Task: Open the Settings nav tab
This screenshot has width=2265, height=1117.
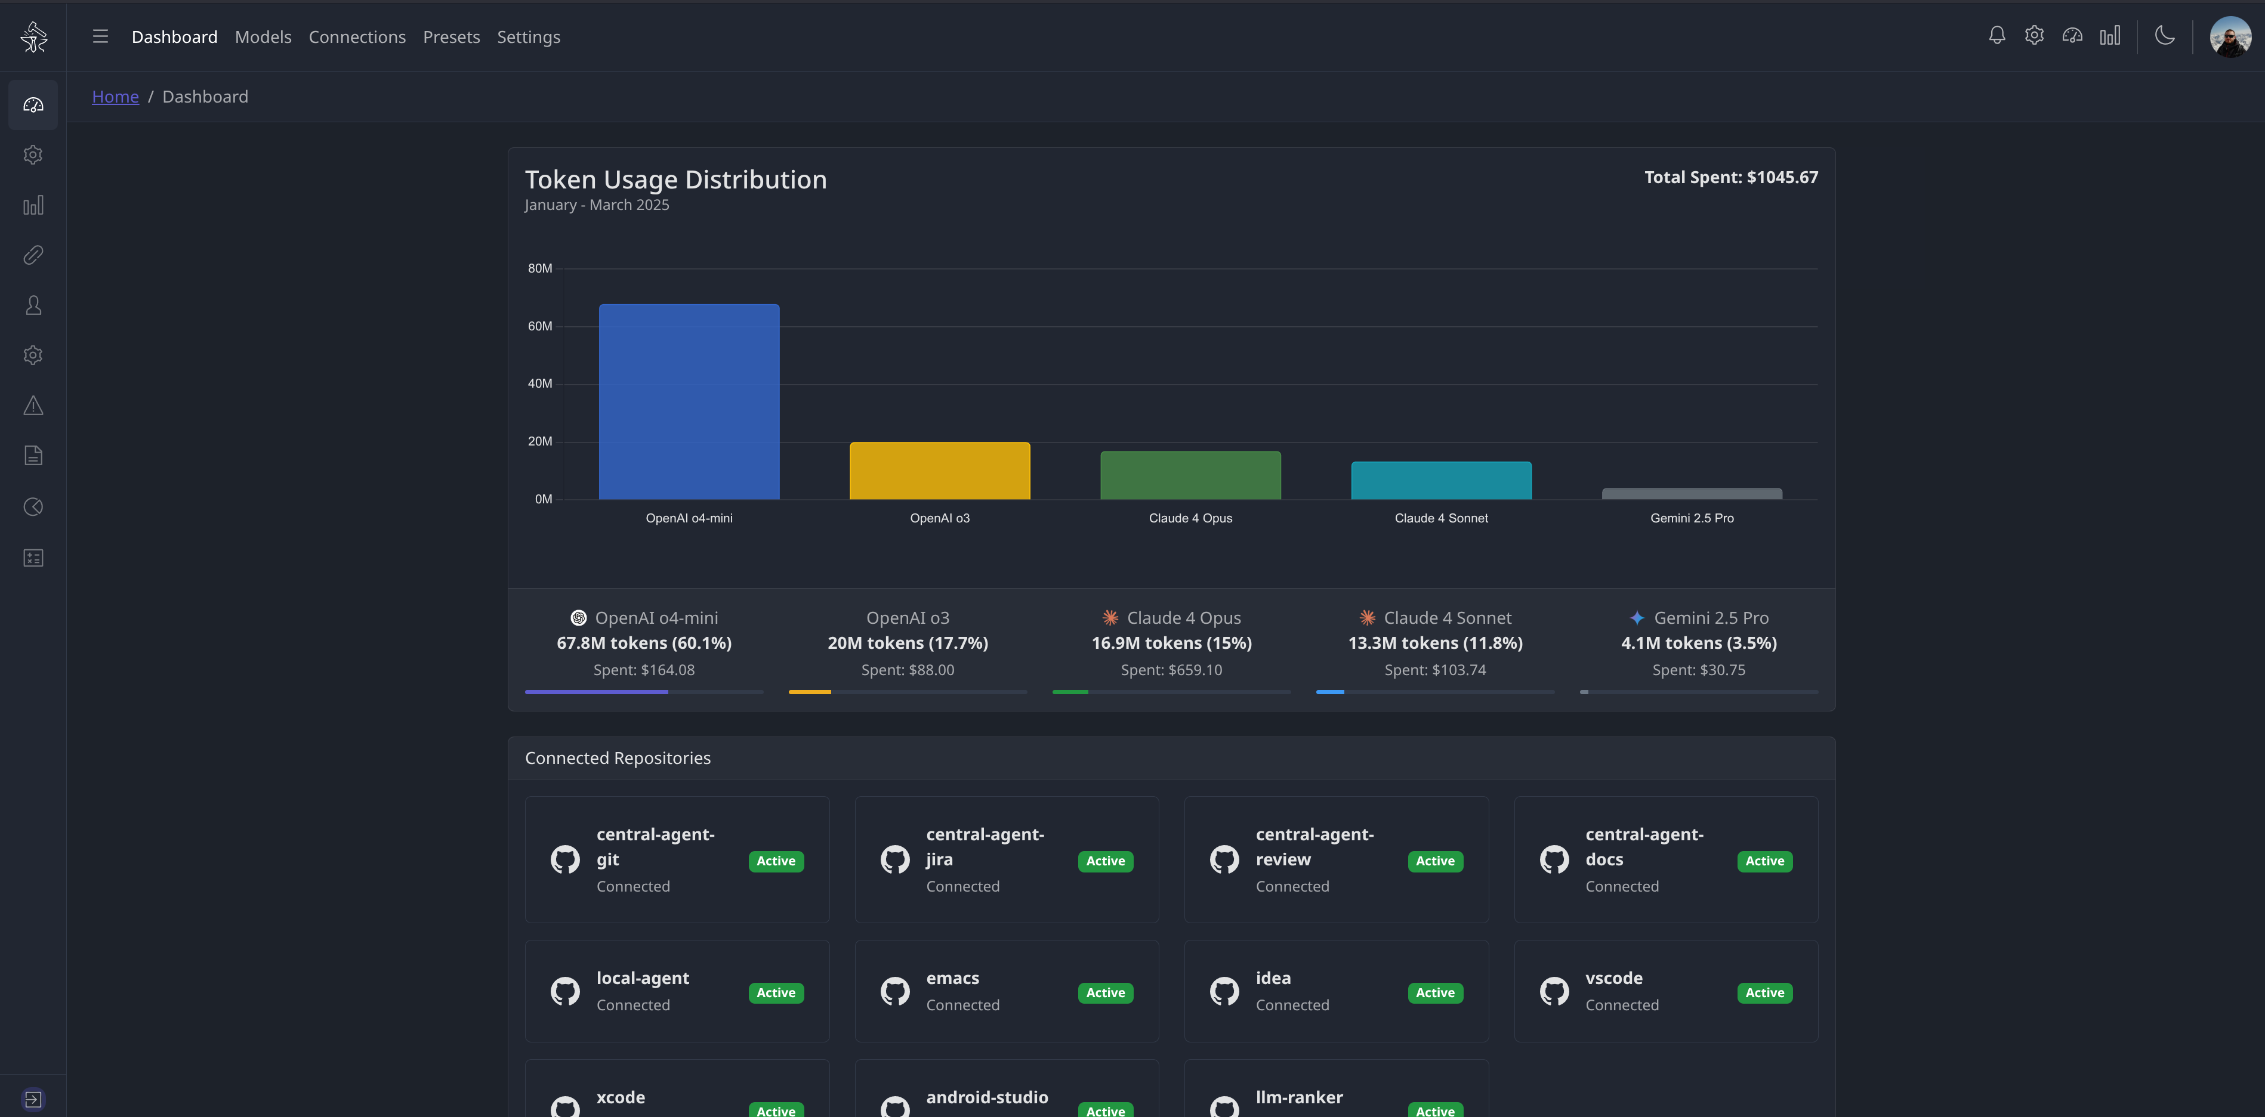Action: (529, 37)
